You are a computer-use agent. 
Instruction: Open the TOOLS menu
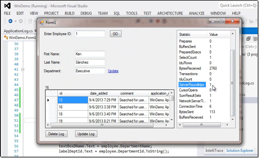[132, 13]
